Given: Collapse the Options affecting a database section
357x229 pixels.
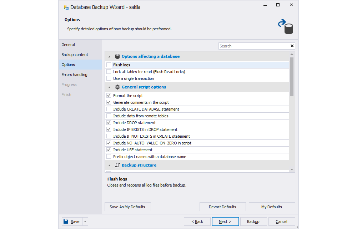Looking at the screenshot, I should (x=109, y=56).
